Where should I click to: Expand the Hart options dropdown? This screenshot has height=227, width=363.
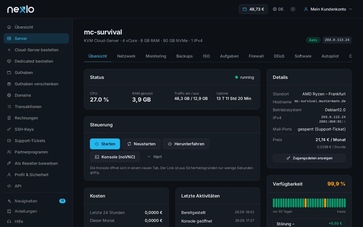[x=154, y=157]
